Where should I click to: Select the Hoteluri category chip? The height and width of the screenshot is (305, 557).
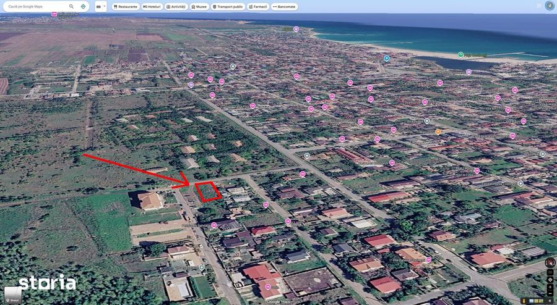click(x=152, y=7)
